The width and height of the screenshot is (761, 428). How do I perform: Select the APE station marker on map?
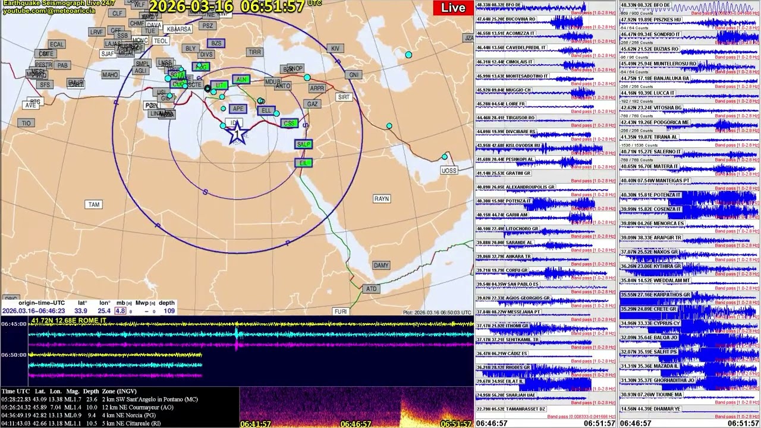click(x=238, y=109)
